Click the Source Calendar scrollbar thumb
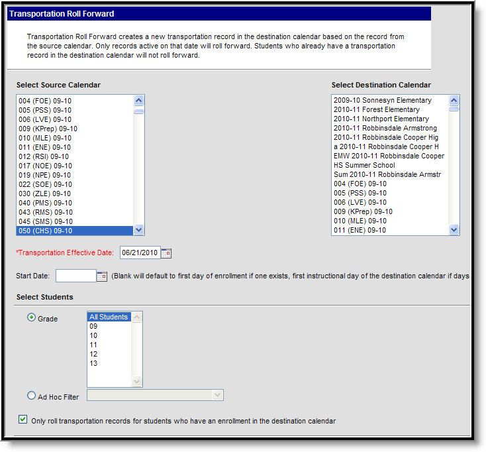This screenshot has width=486, height=452. pos(139,111)
